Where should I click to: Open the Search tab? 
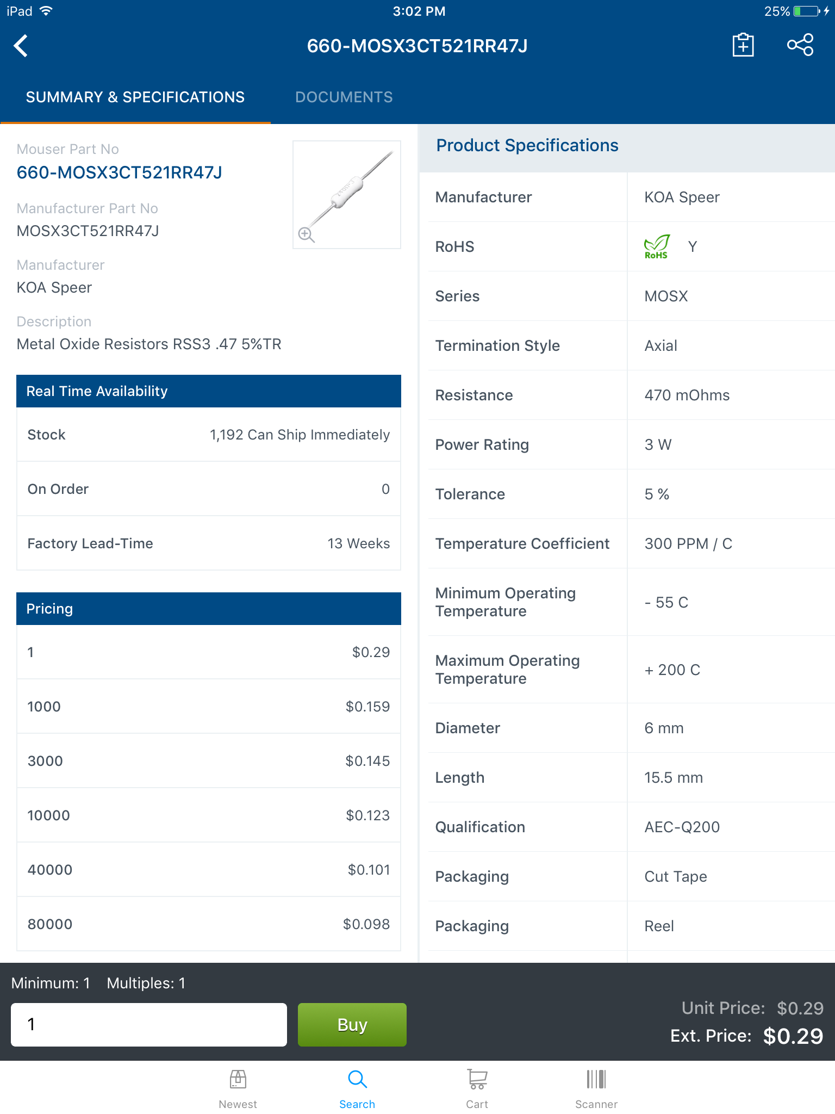coord(357,1090)
